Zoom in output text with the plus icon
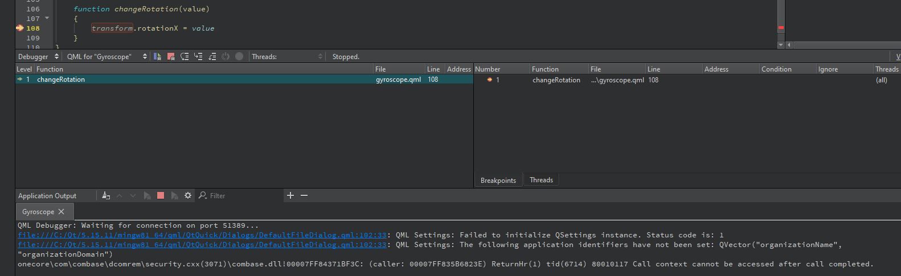This screenshot has height=276, width=901. [290, 195]
